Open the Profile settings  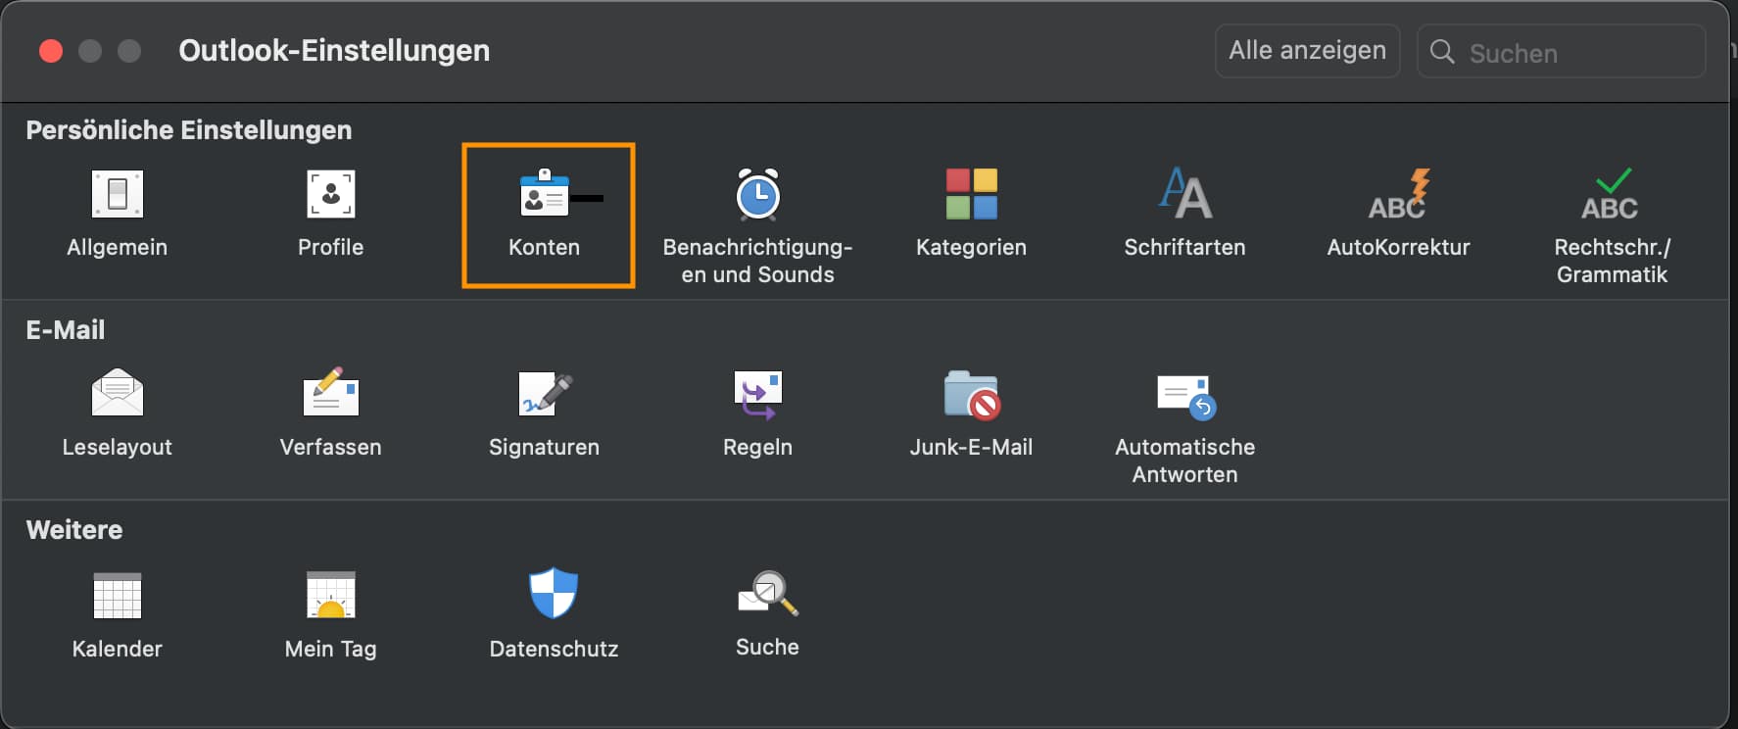(330, 195)
